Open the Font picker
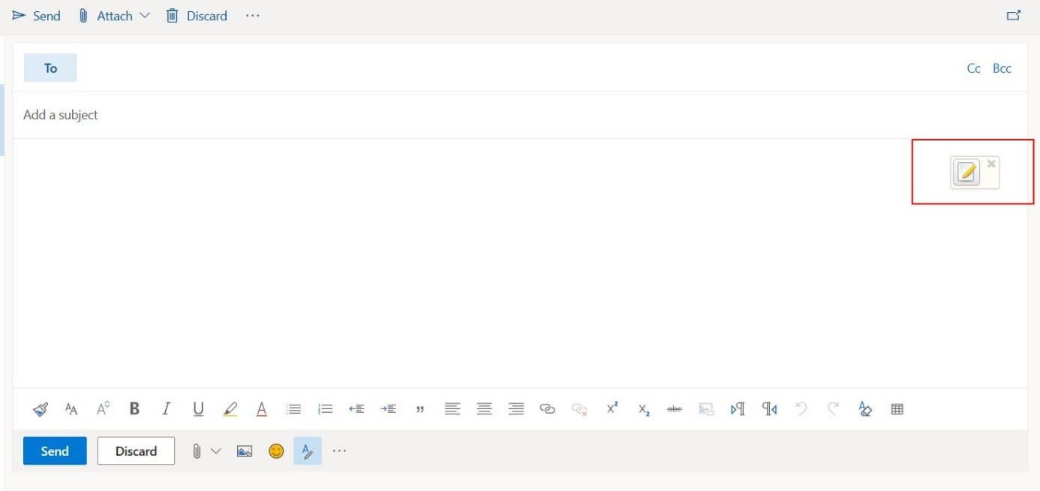This screenshot has width=1040, height=491. (71, 409)
